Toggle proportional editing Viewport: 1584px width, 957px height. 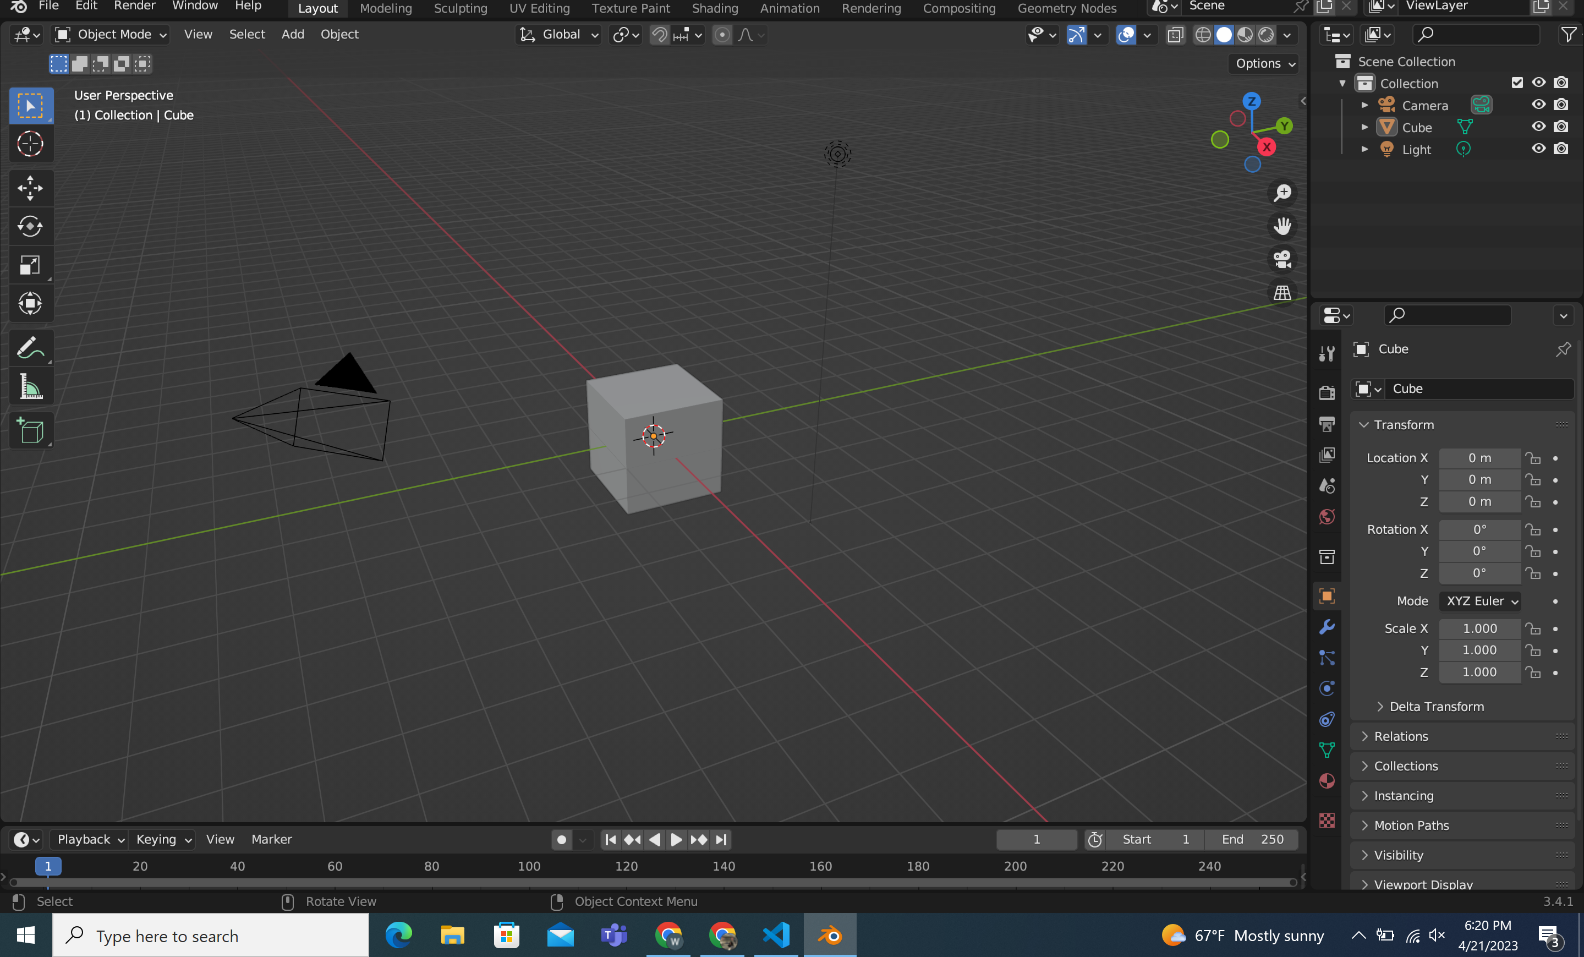click(722, 35)
